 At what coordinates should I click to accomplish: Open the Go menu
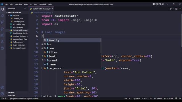tap(31, 5)
